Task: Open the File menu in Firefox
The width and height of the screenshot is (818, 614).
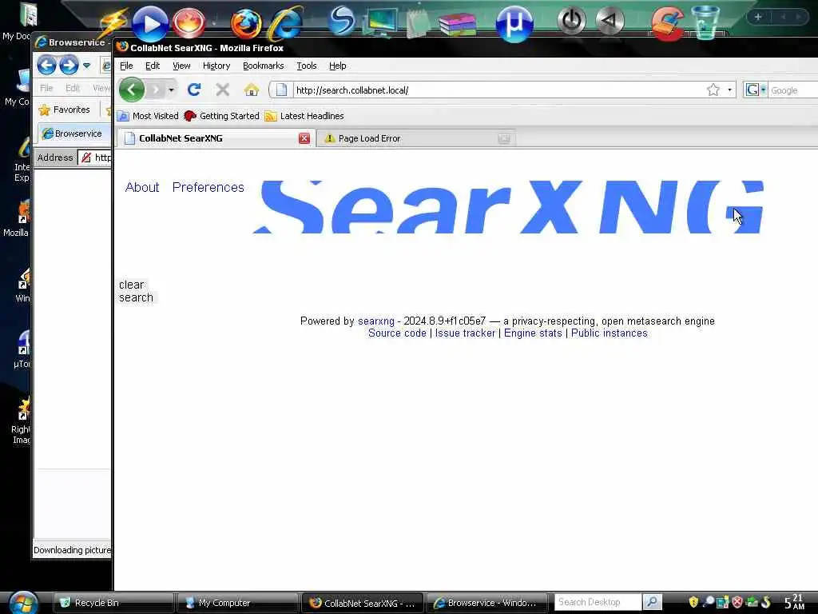Action: click(126, 66)
